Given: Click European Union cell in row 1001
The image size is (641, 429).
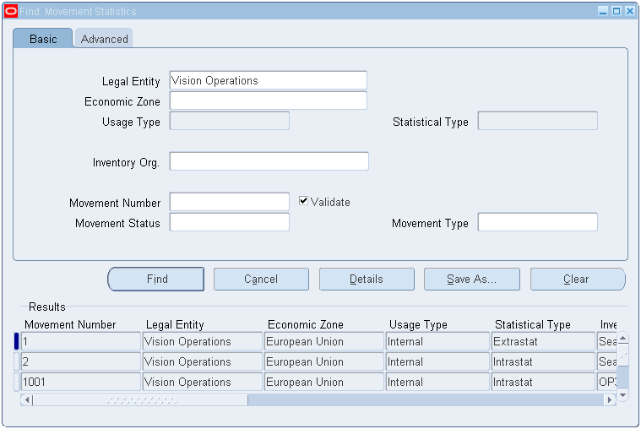Looking at the screenshot, I should tap(323, 382).
